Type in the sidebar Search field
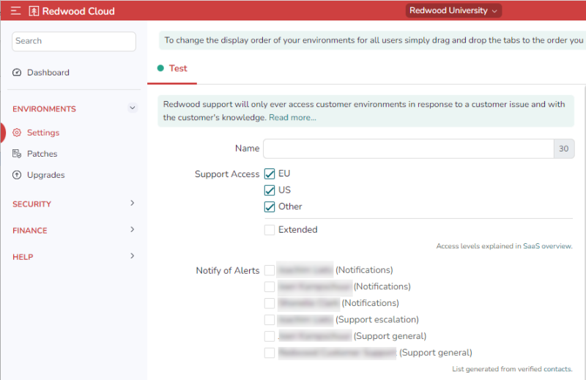This screenshot has height=380, width=586. point(74,41)
